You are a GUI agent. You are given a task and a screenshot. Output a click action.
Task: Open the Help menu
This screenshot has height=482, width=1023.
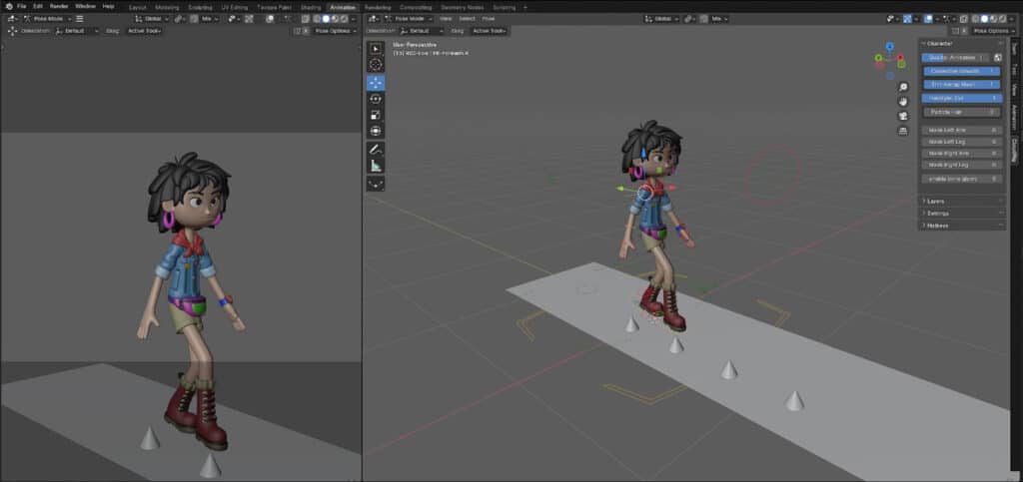click(x=108, y=6)
